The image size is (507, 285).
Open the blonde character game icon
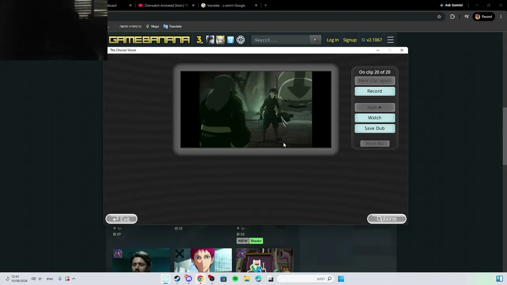220,40
